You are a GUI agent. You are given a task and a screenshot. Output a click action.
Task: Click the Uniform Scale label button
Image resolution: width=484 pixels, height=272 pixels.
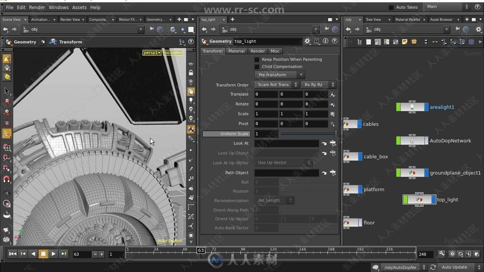click(x=226, y=134)
